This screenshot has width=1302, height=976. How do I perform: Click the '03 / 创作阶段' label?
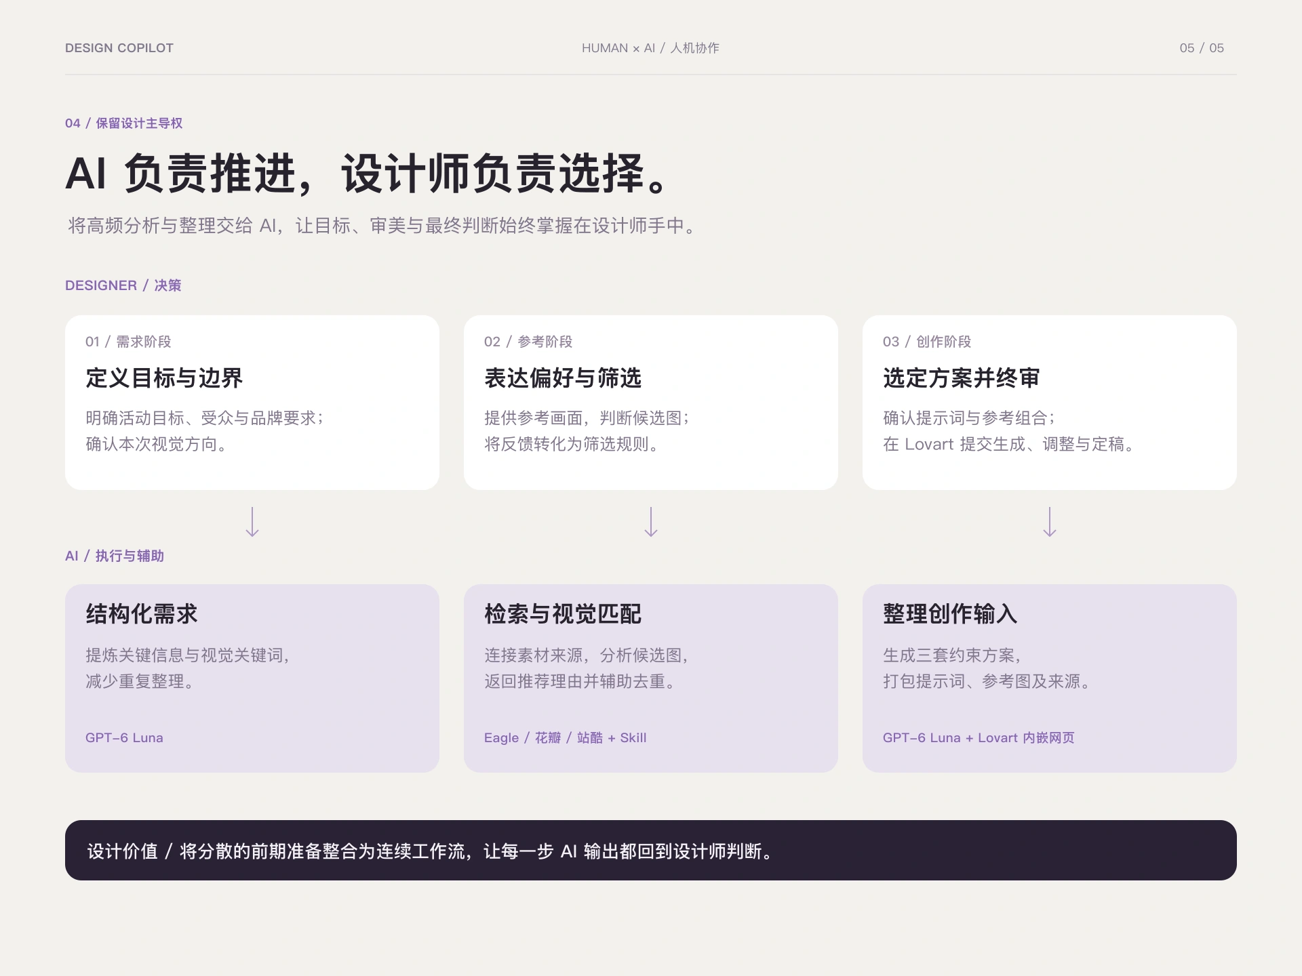[927, 342]
